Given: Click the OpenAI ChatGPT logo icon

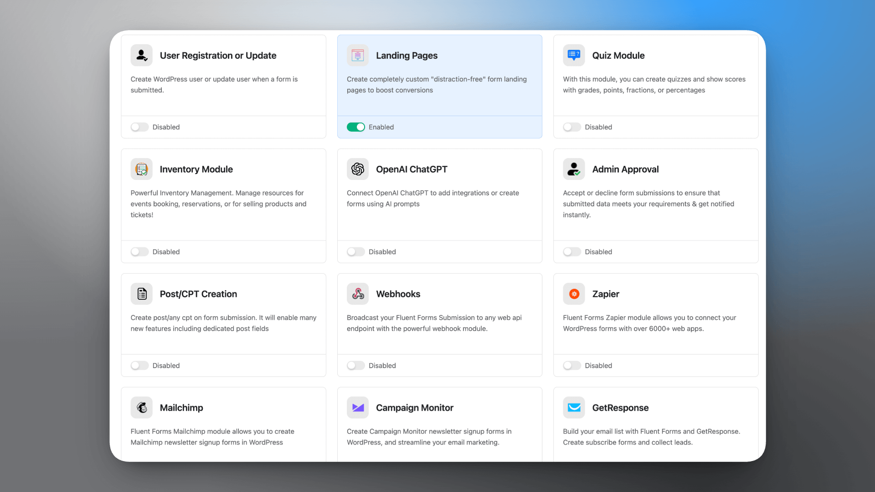Looking at the screenshot, I should [x=358, y=169].
